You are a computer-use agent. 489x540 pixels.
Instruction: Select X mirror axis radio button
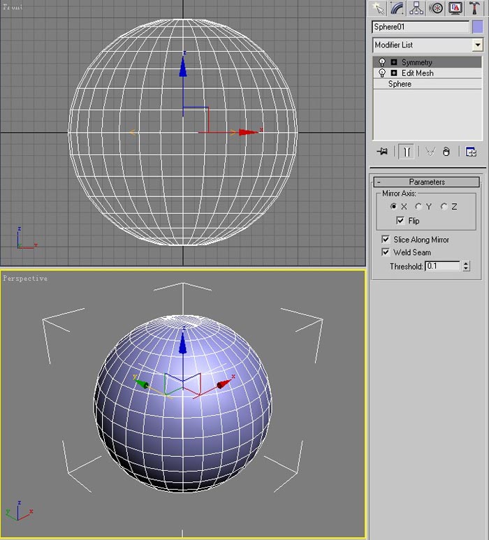point(393,206)
